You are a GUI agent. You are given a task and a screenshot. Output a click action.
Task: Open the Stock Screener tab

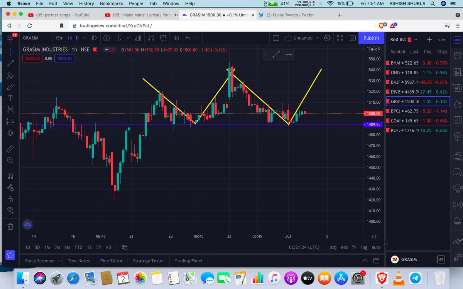[x=42, y=260]
